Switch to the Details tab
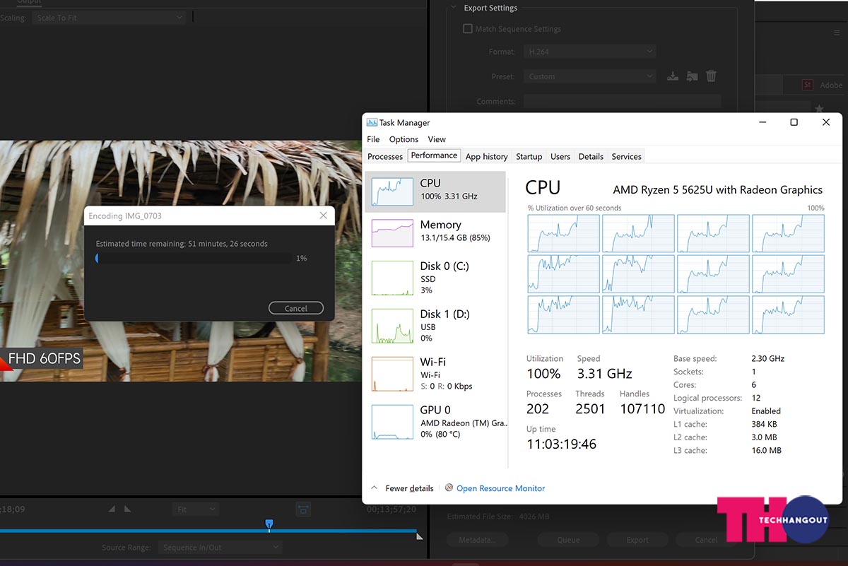This screenshot has height=566, width=848. click(x=591, y=156)
